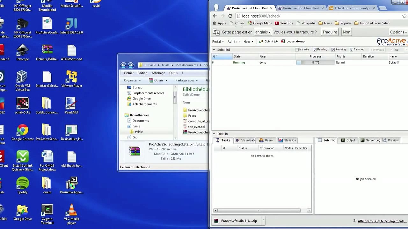Open scilab-5.3.3 desktop shortcut
The image size is (408, 229).
click(x=22, y=106)
